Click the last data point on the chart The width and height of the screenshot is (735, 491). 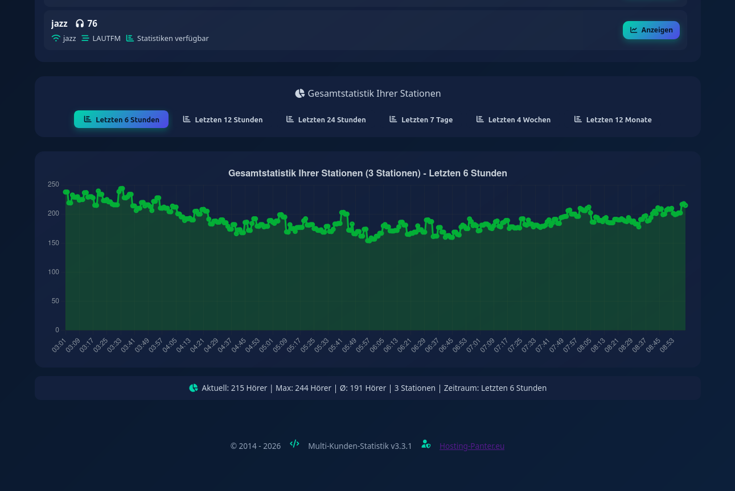(x=685, y=205)
